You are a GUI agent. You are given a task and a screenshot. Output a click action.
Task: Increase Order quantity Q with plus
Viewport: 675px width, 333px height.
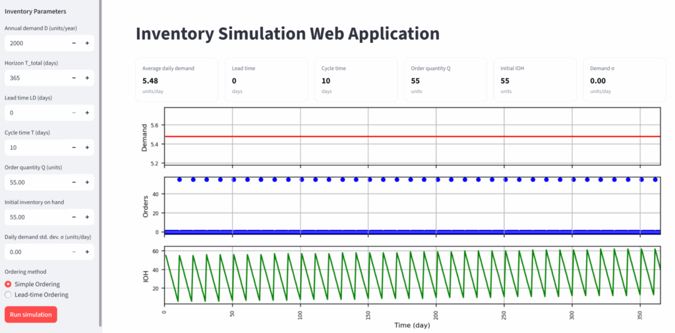87,182
